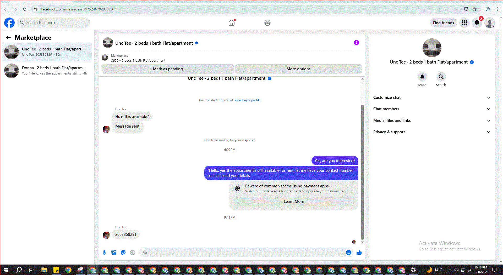Open File Explorer from the taskbar
This screenshot has height=275, width=503.
tap(44, 270)
